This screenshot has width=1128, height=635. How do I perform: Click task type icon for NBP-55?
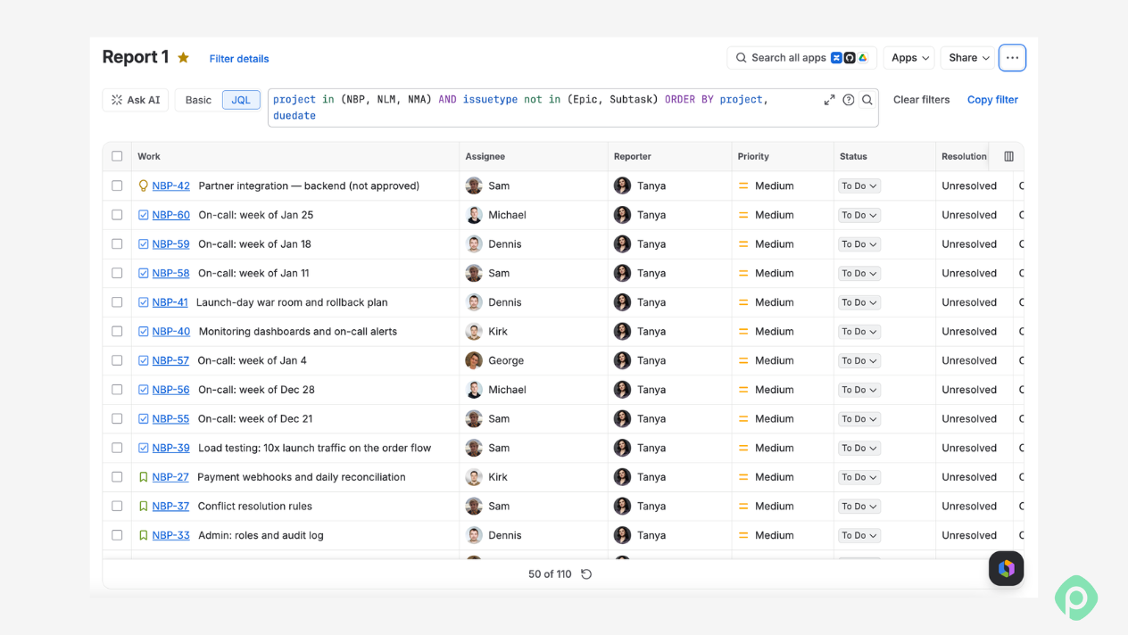pos(143,419)
